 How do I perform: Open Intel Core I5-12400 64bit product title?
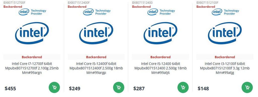(160, 68)
